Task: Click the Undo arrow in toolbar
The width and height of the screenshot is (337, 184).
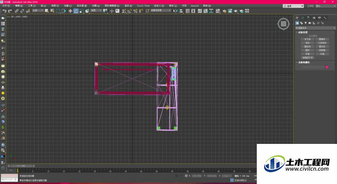Action: pos(4,11)
